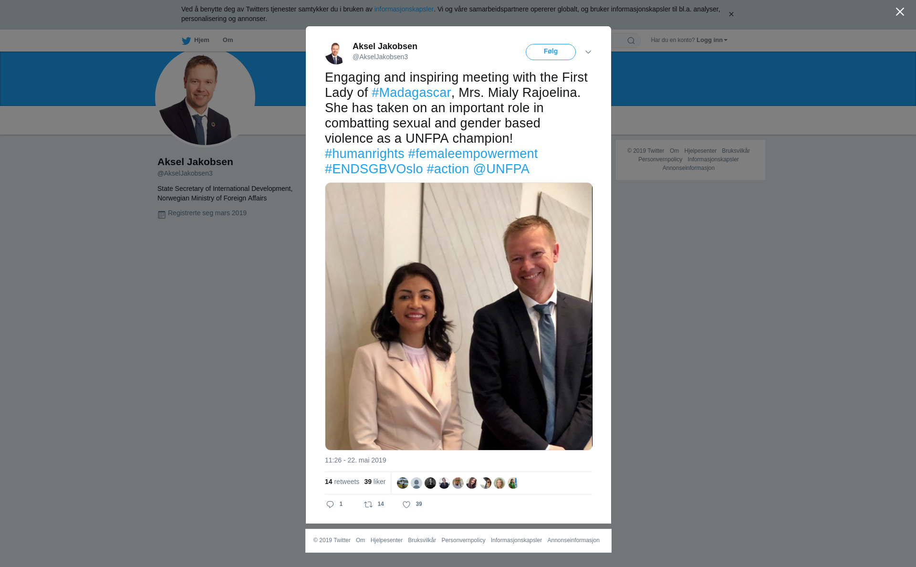Expand the tweet options chevron
This screenshot has height=567, width=916.
point(588,52)
